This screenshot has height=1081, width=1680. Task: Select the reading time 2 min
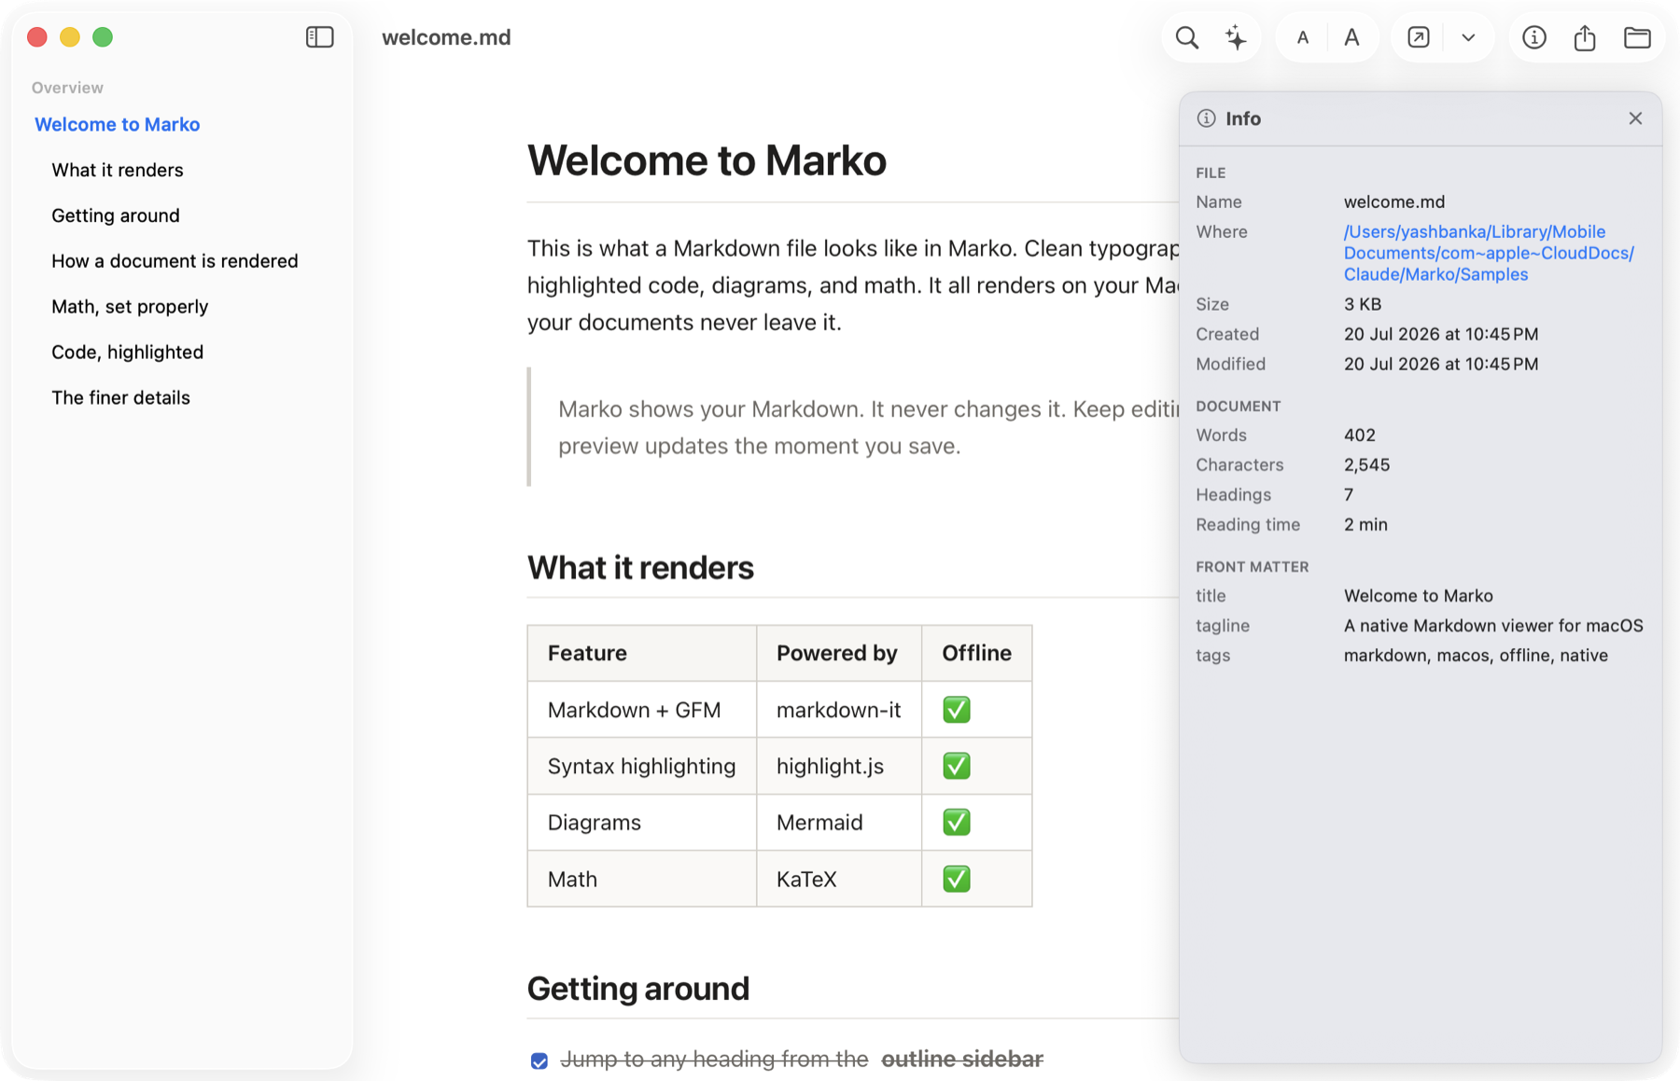pos(1365,524)
